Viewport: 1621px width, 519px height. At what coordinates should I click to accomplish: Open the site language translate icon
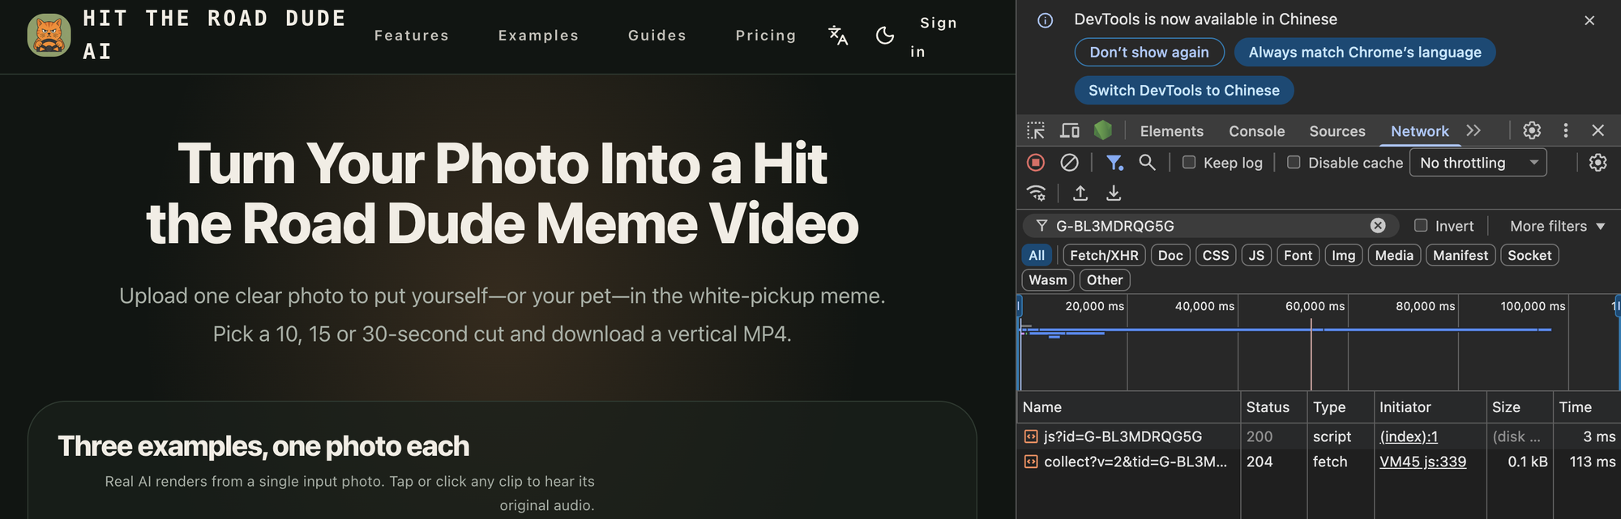click(838, 36)
